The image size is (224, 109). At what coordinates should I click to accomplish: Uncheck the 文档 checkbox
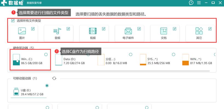[174, 29]
